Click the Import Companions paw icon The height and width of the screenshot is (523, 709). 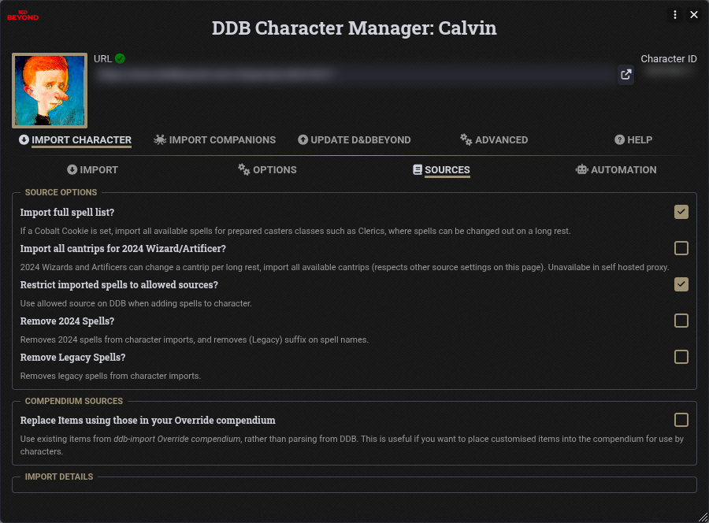[160, 139]
